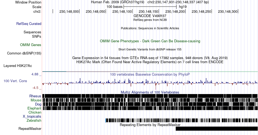Image resolution: width=258 pixels, height=135 pixels.
Task: Click the Mouse alignment row
Action: point(150,100)
